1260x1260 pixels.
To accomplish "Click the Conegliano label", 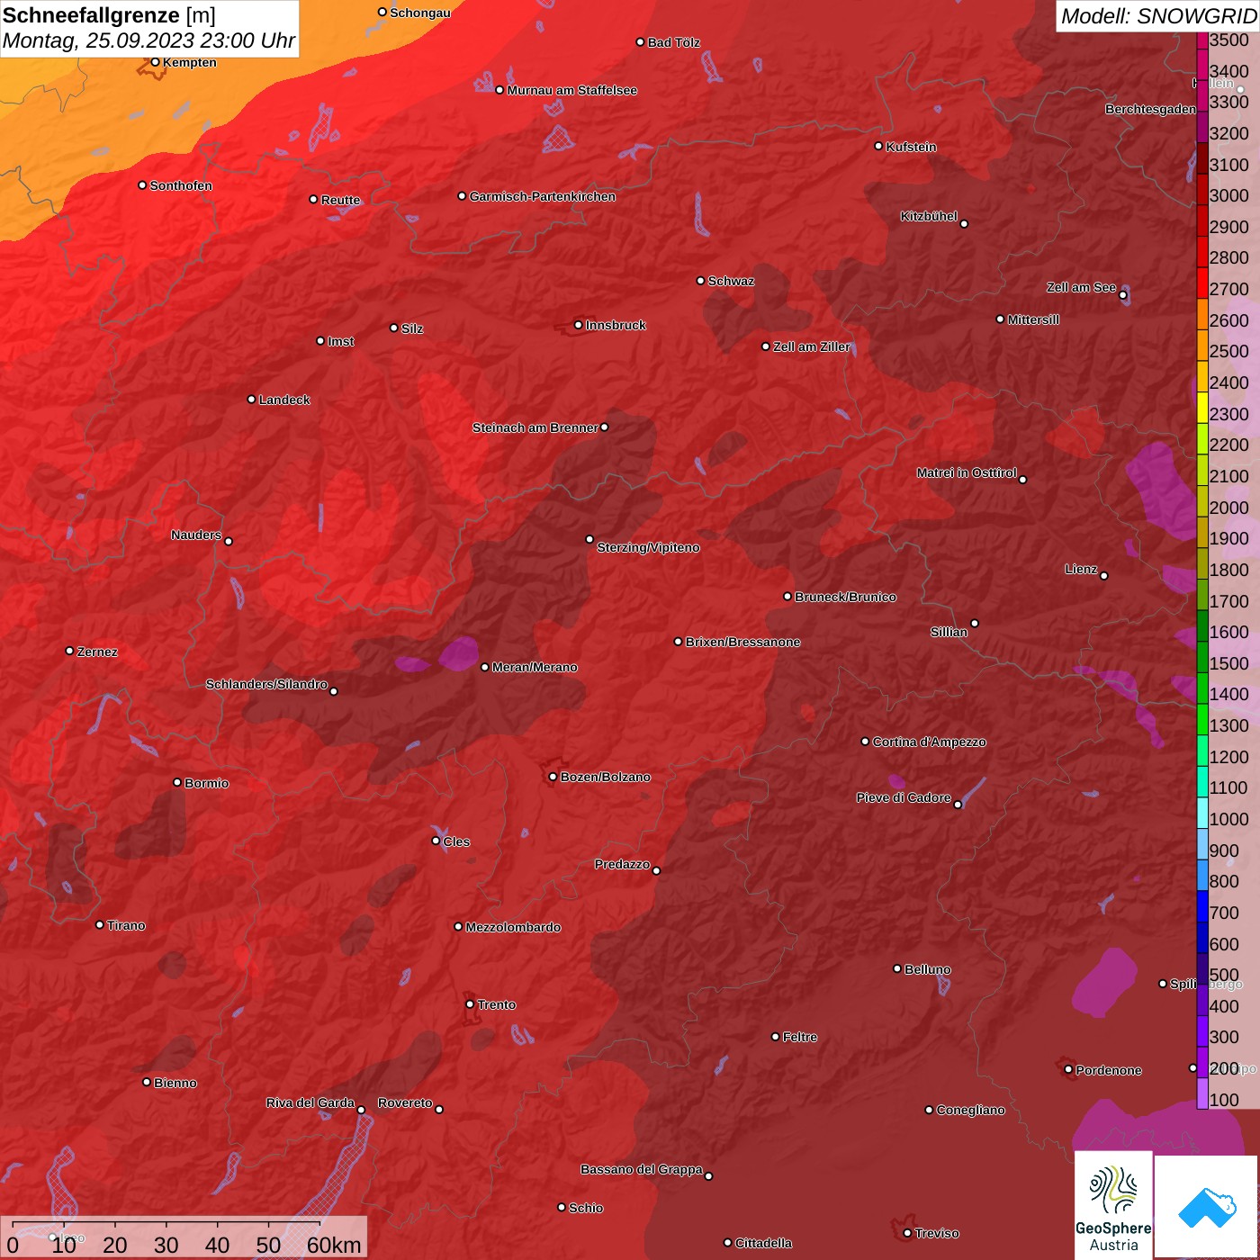I will point(970,1110).
